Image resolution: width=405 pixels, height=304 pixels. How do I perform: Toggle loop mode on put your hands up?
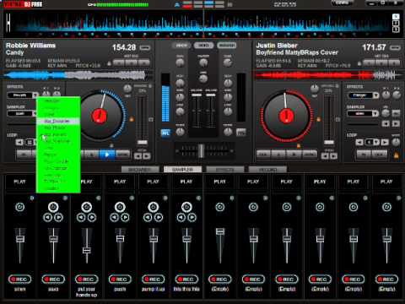pyautogui.click(x=87, y=207)
